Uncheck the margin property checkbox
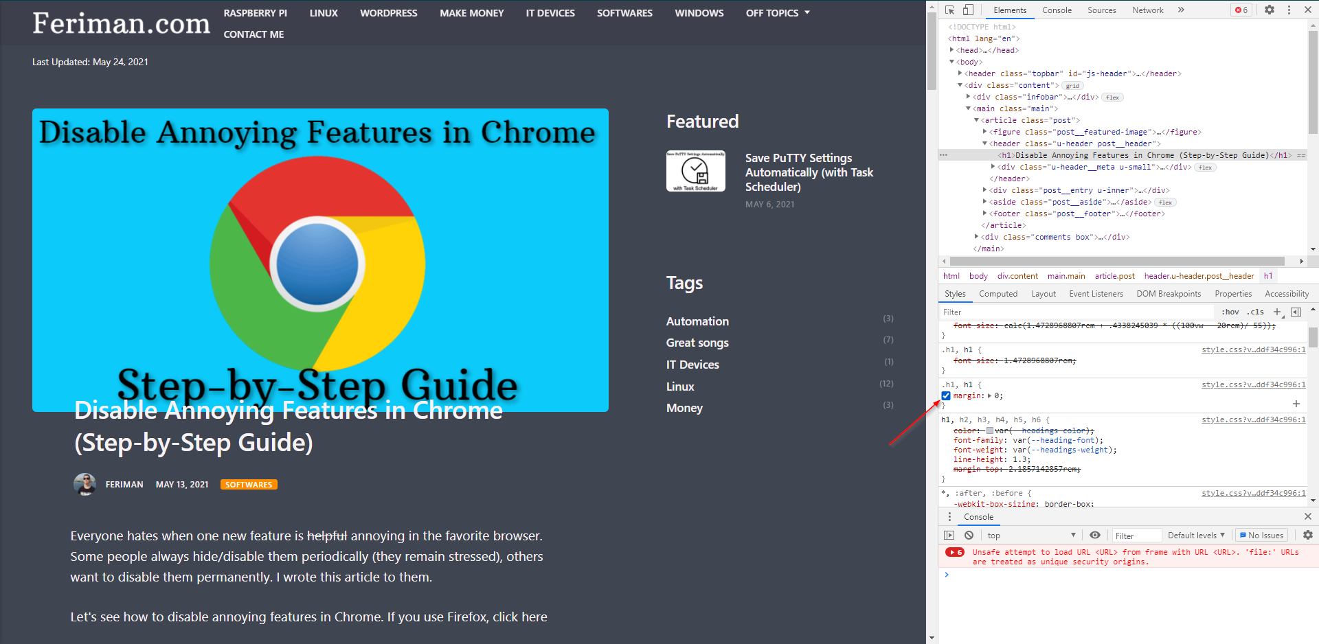The image size is (1319, 644). [946, 395]
